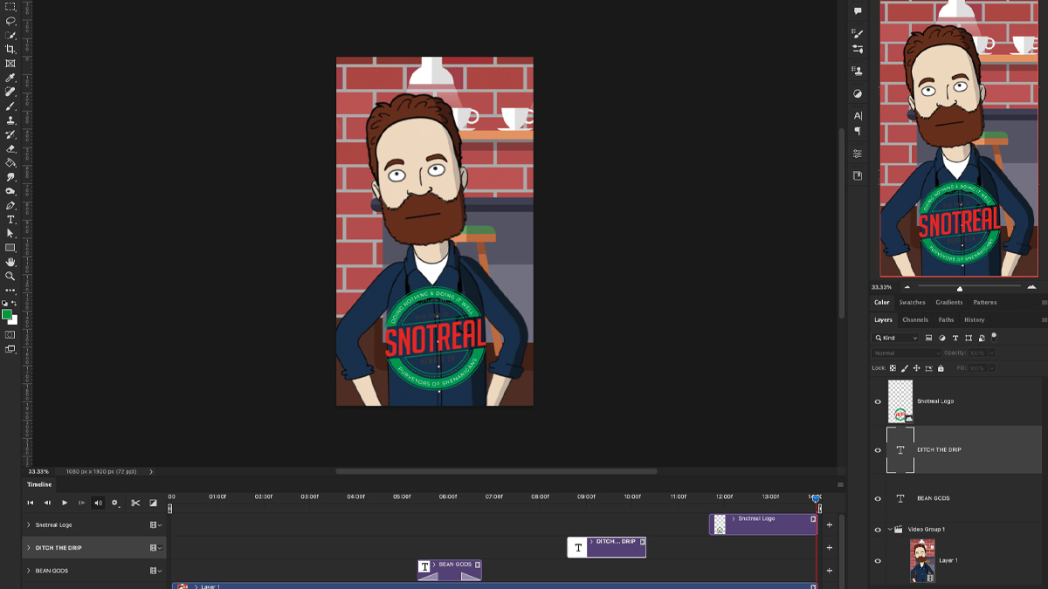The image size is (1048, 589).
Task: Select the Clone Stamp tool
Action: point(10,120)
